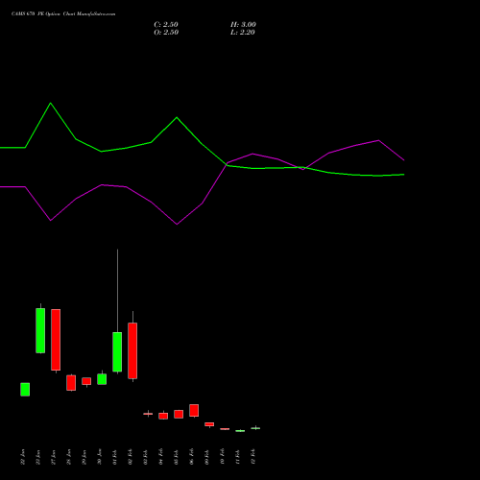Select the green candle with long wick above 01 Feb
Viewport: 480px width, 480px height.
[117, 352]
